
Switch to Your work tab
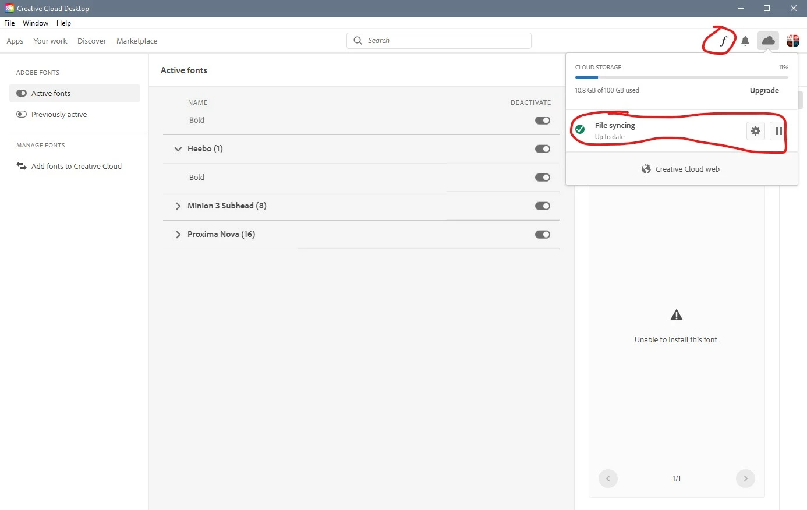point(50,41)
